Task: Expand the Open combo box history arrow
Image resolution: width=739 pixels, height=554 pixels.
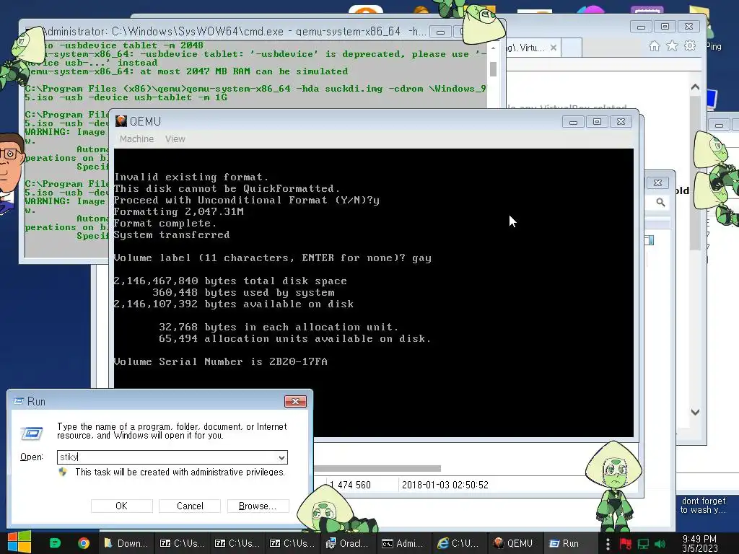Action: 281,457
